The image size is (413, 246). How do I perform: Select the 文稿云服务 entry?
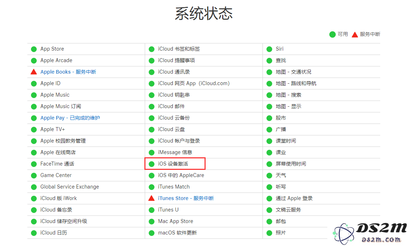tap(288, 210)
